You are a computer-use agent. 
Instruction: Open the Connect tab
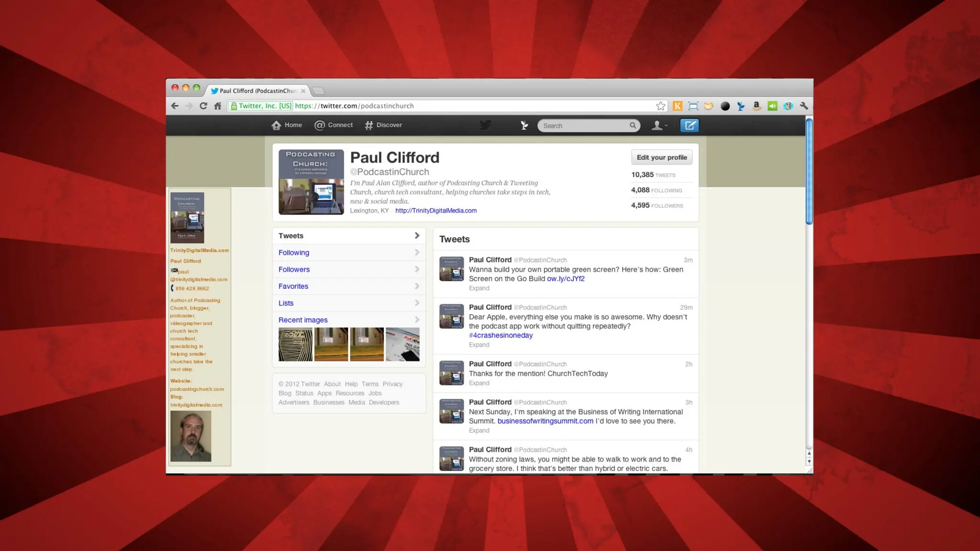334,125
